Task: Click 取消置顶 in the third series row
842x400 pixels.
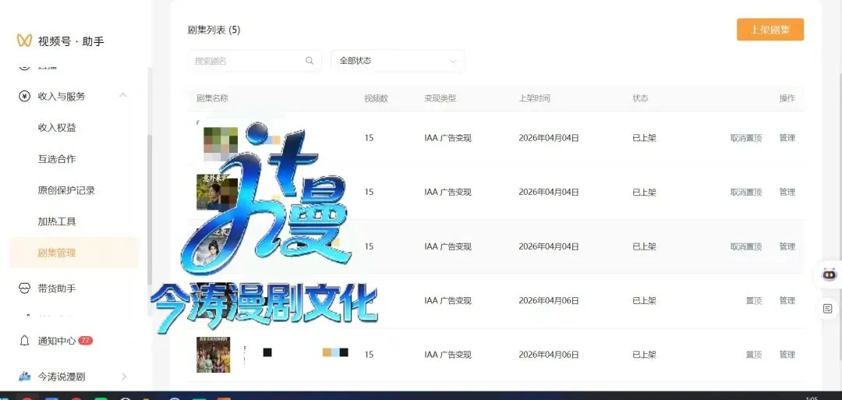Action: coord(746,246)
